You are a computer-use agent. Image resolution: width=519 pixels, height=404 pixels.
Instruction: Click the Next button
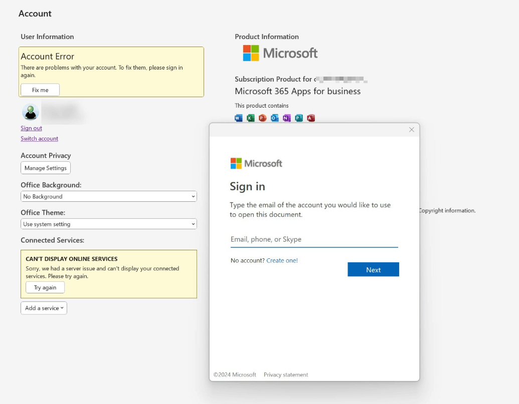coord(374,269)
